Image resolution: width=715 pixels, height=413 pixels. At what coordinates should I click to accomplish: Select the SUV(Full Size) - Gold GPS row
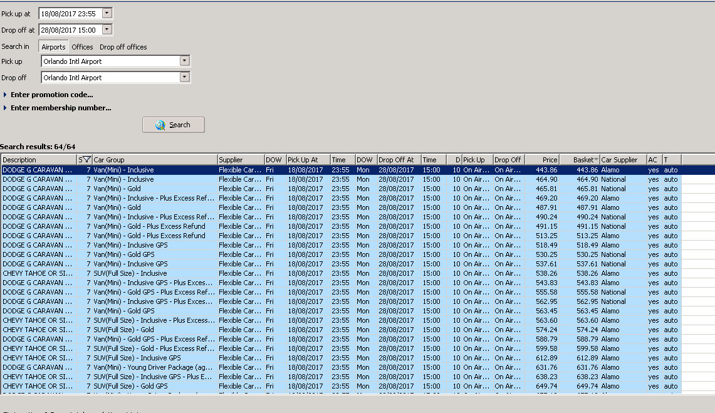[x=341, y=385]
